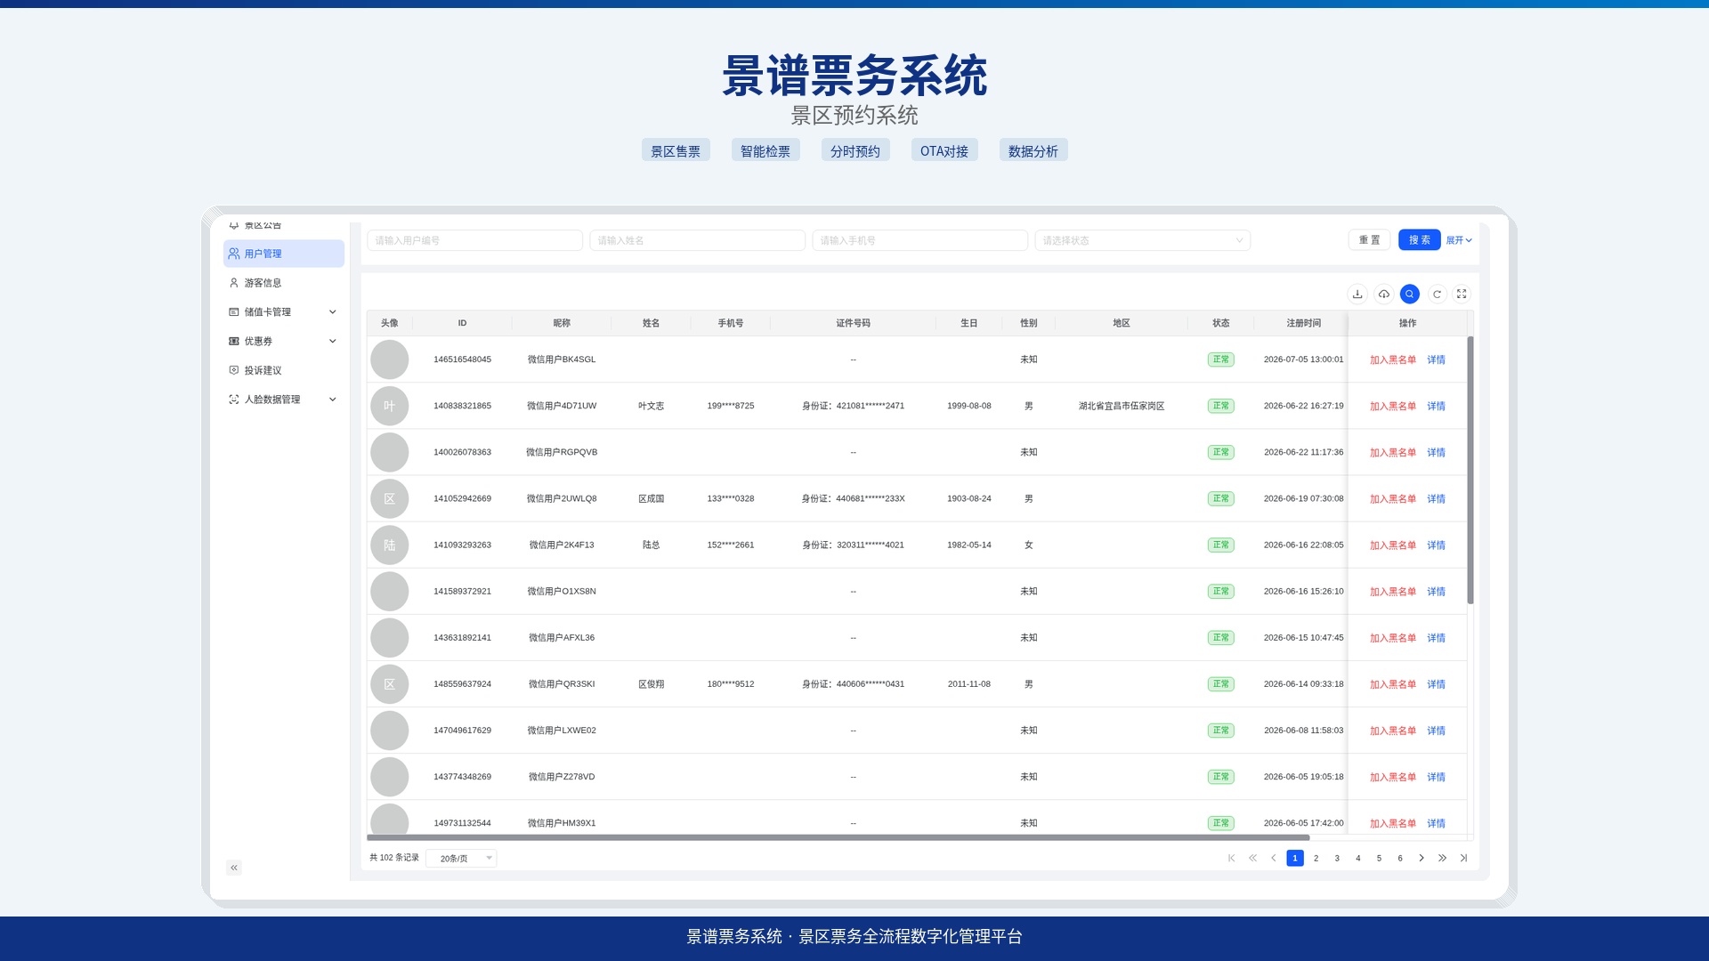
Task: Click the 数据分析 feature tag
Action: point(1033,150)
